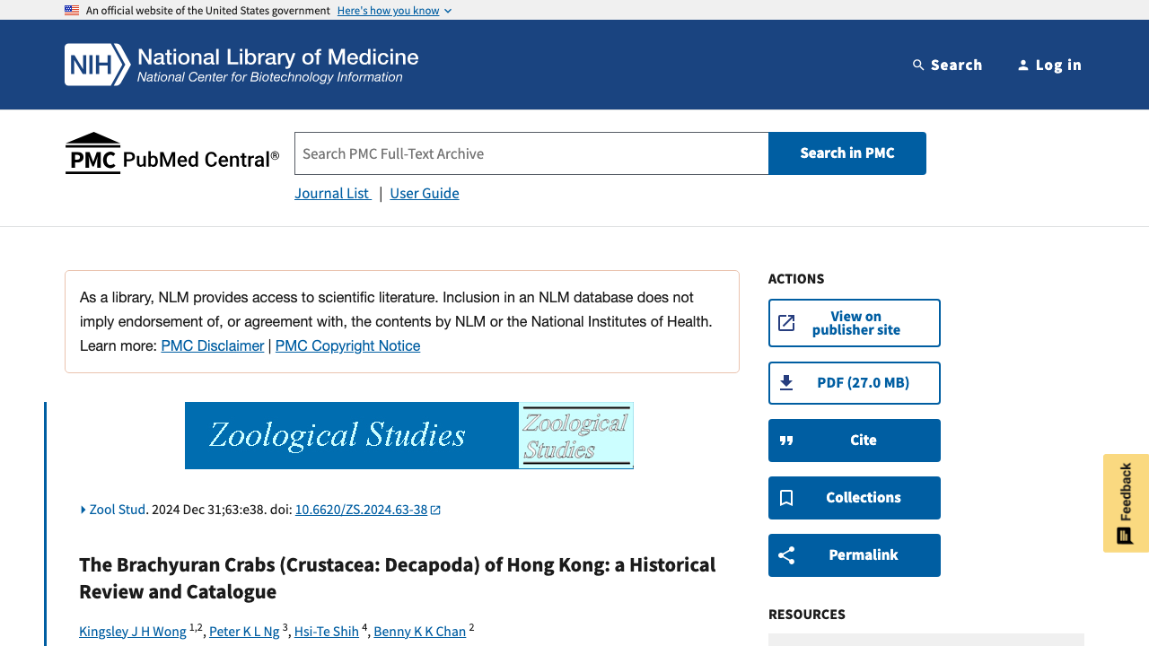
Task: Click the Collections bookmark icon
Action: 786,498
